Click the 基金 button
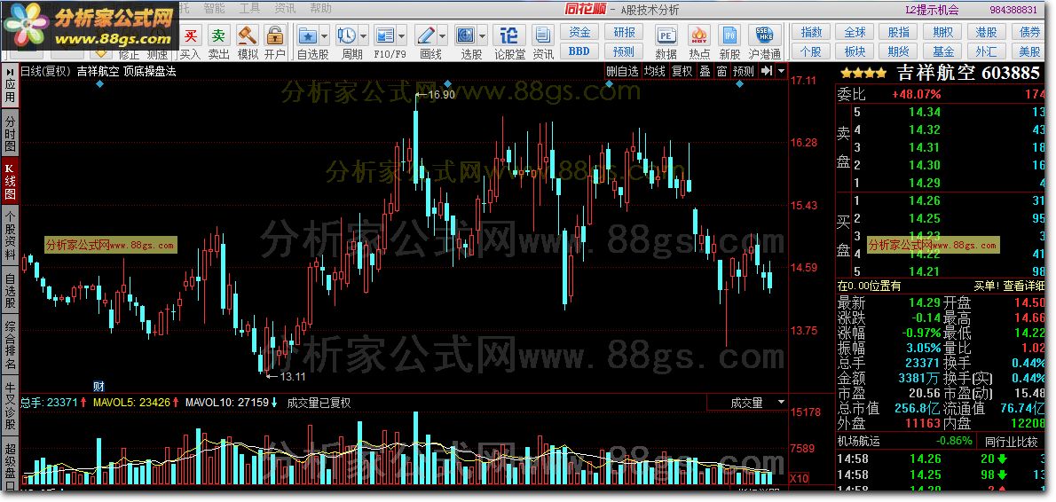 coord(942,51)
